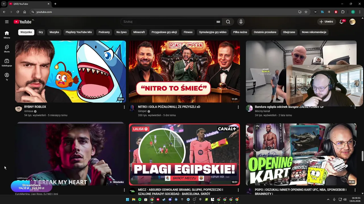
Task: Open the YouTube hamburger guide menu
Action: coord(7,22)
